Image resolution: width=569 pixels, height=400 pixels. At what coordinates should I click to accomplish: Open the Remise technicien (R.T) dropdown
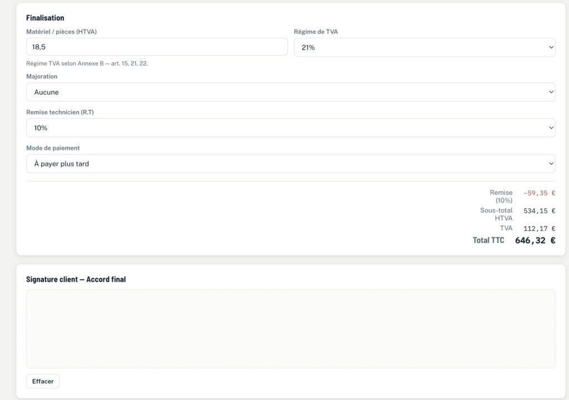291,128
